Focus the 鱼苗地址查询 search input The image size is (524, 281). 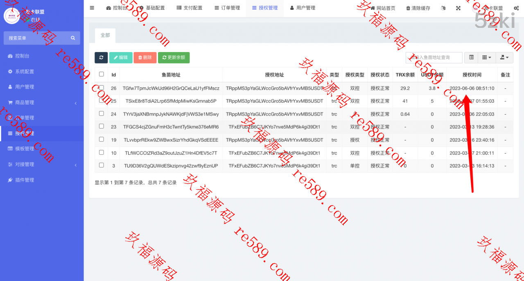pyautogui.click(x=434, y=57)
